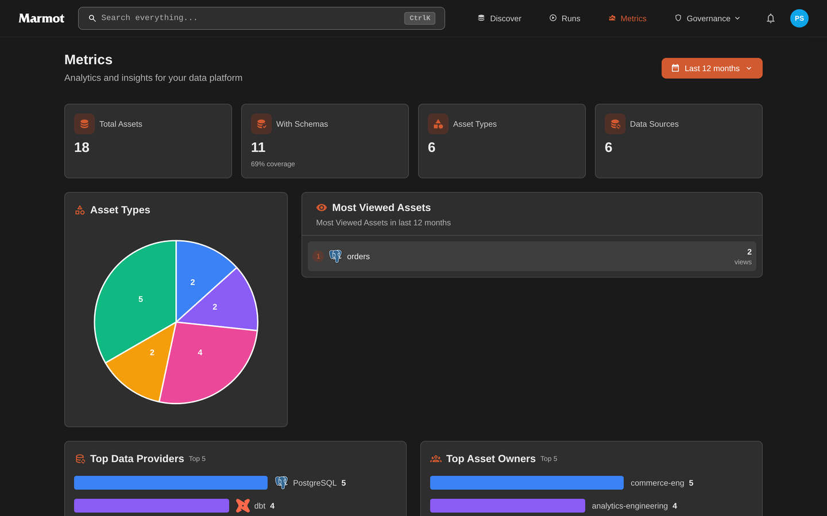Image resolution: width=827 pixels, height=516 pixels.
Task: Click the search magnifier icon
Action: (92, 18)
